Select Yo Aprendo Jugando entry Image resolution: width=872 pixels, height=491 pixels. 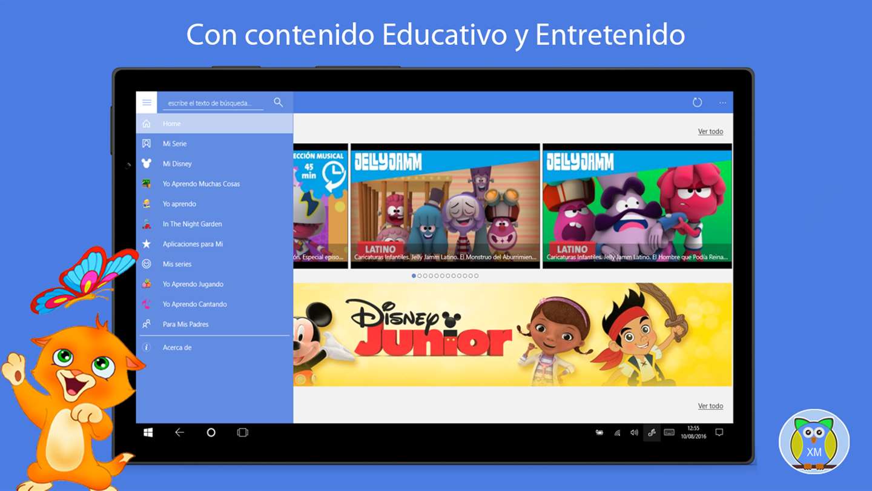coord(214,284)
